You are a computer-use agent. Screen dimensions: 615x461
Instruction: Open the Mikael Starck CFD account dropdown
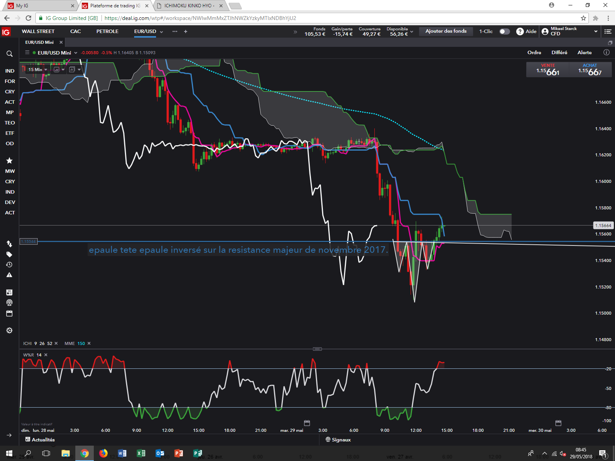[x=570, y=32]
